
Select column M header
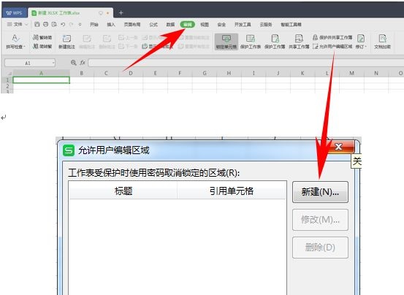(x=351, y=73)
